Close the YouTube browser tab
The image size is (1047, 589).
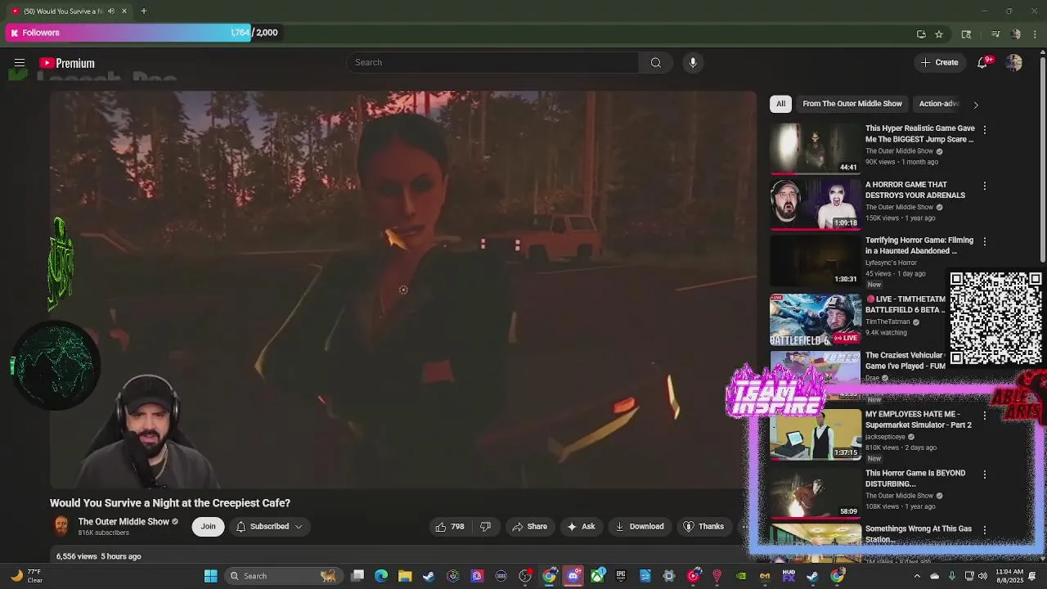pos(124,11)
